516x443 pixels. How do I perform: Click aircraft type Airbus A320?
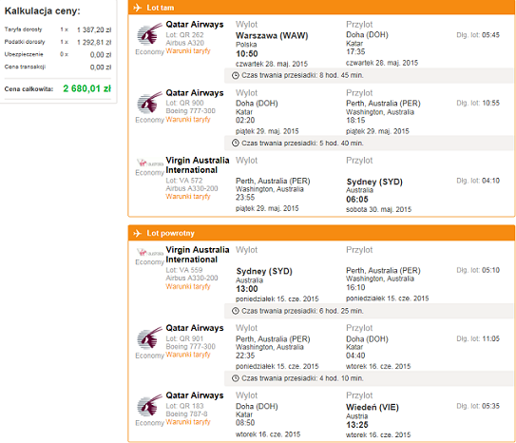185,43
